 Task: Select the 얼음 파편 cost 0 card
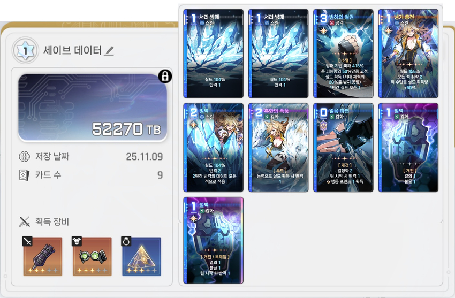tap(344, 148)
